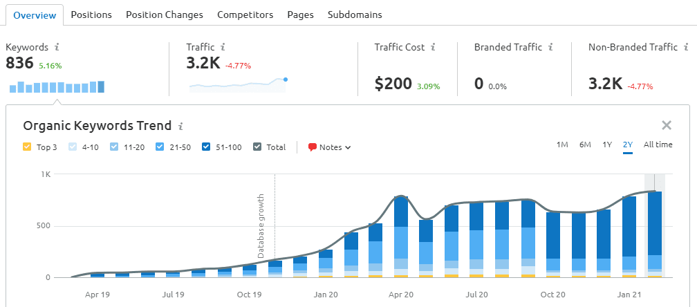Viewport: 697px width, 307px height.
Task: Click the Apr 20 peak bar
Action: 401,237
